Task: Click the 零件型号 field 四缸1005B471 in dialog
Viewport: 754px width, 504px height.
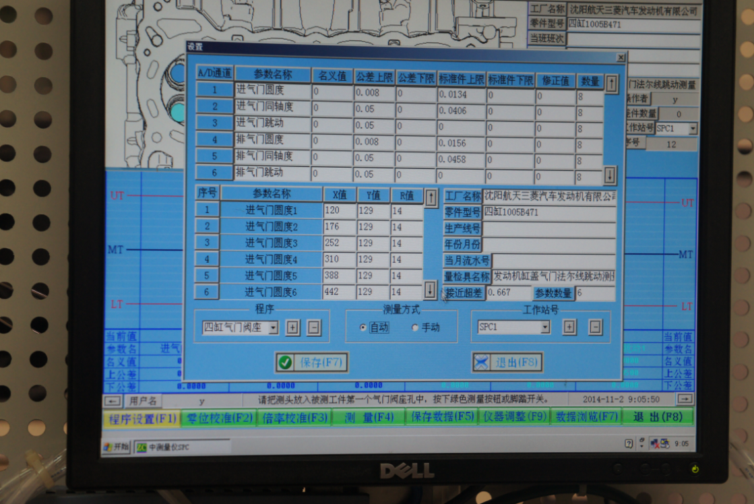Action: [x=548, y=212]
